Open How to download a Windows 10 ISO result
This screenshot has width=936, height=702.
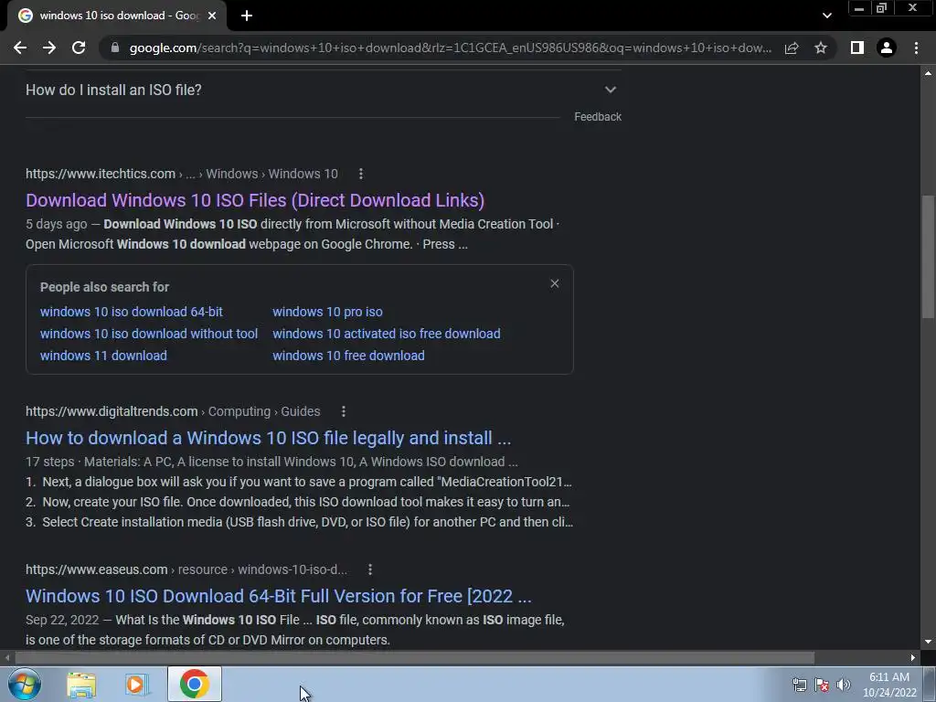pos(268,438)
